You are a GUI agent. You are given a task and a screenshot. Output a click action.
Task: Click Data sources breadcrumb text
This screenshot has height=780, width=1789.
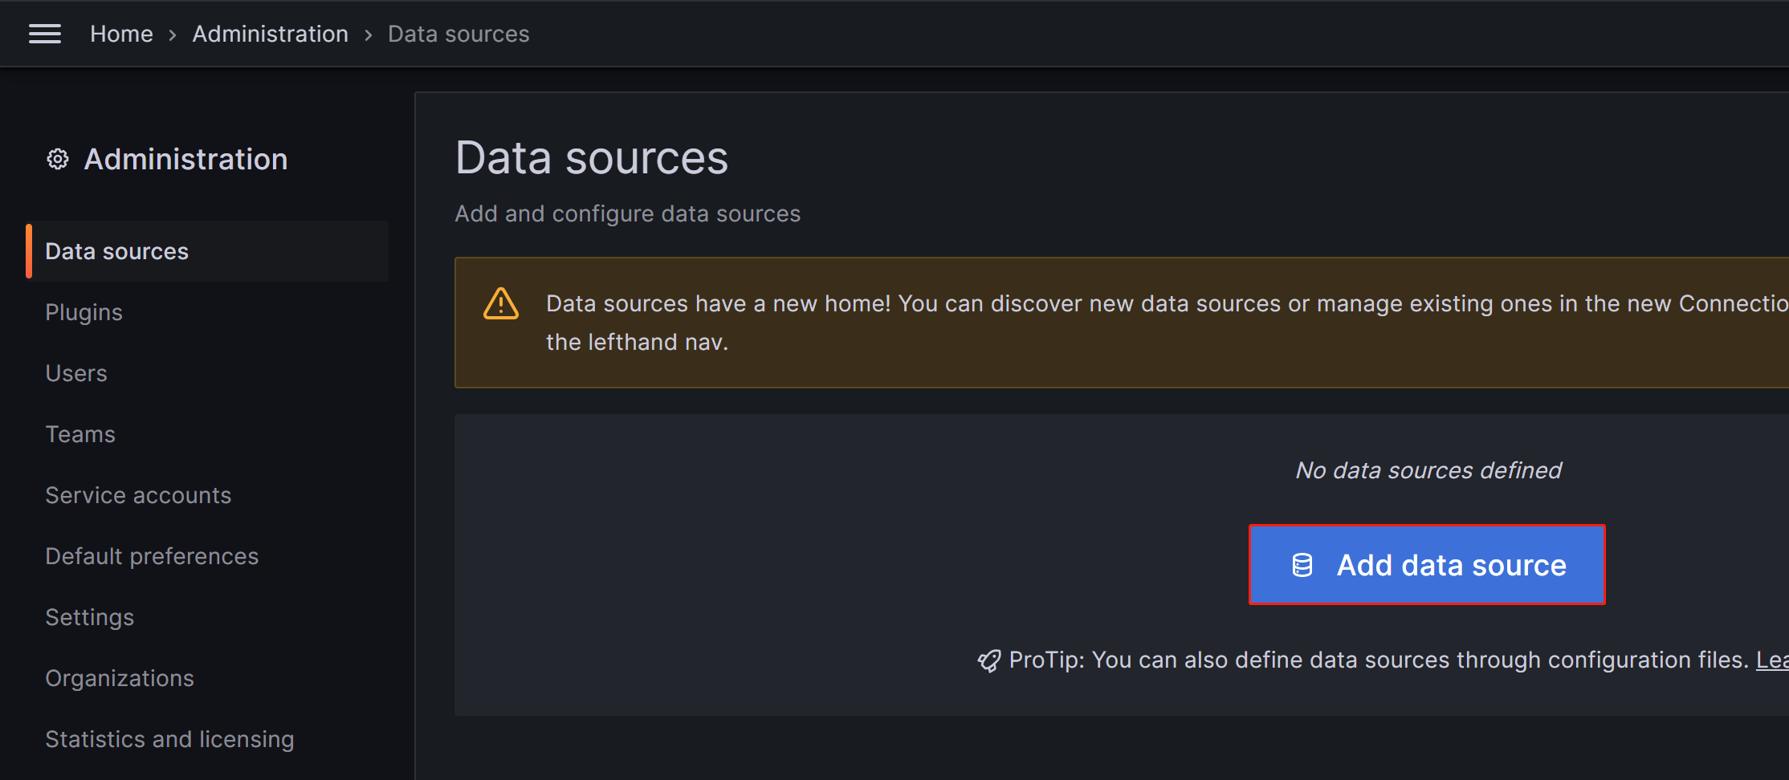pyautogui.click(x=458, y=34)
